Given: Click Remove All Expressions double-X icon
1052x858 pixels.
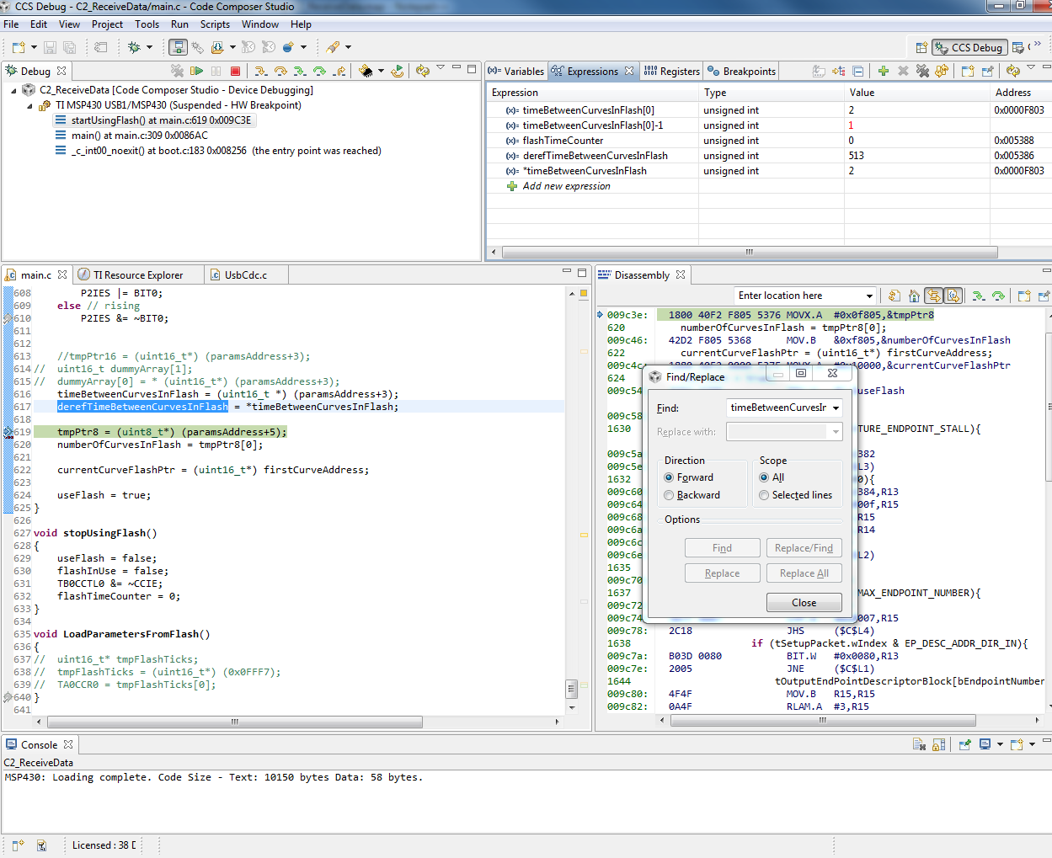Looking at the screenshot, I should click(x=922, y=72).
